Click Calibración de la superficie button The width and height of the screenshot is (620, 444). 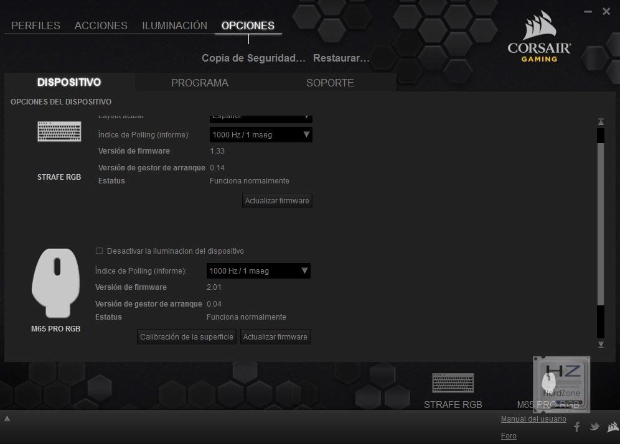[x=187, y=337]
